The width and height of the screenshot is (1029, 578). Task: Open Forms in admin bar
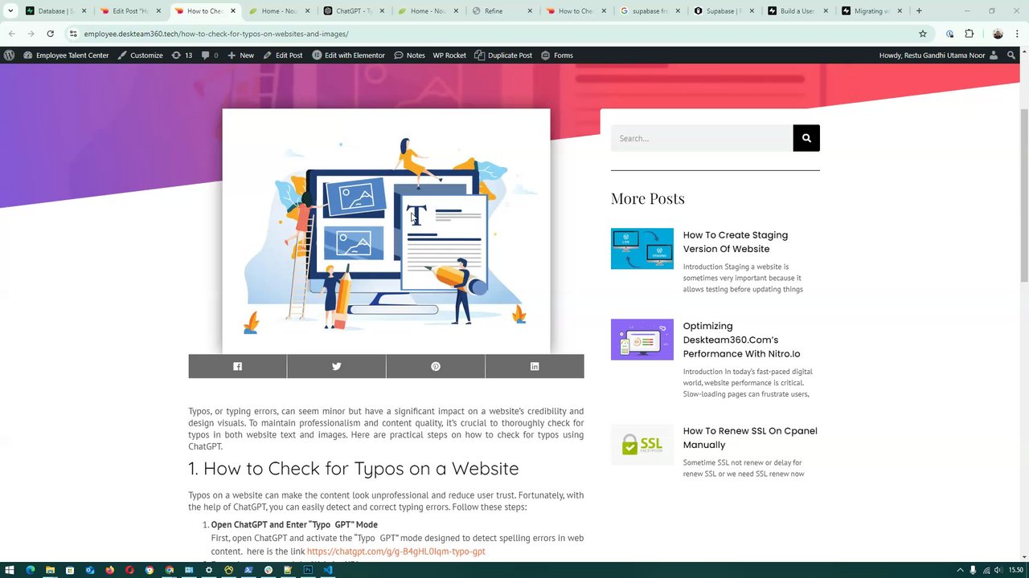point(557,55)
